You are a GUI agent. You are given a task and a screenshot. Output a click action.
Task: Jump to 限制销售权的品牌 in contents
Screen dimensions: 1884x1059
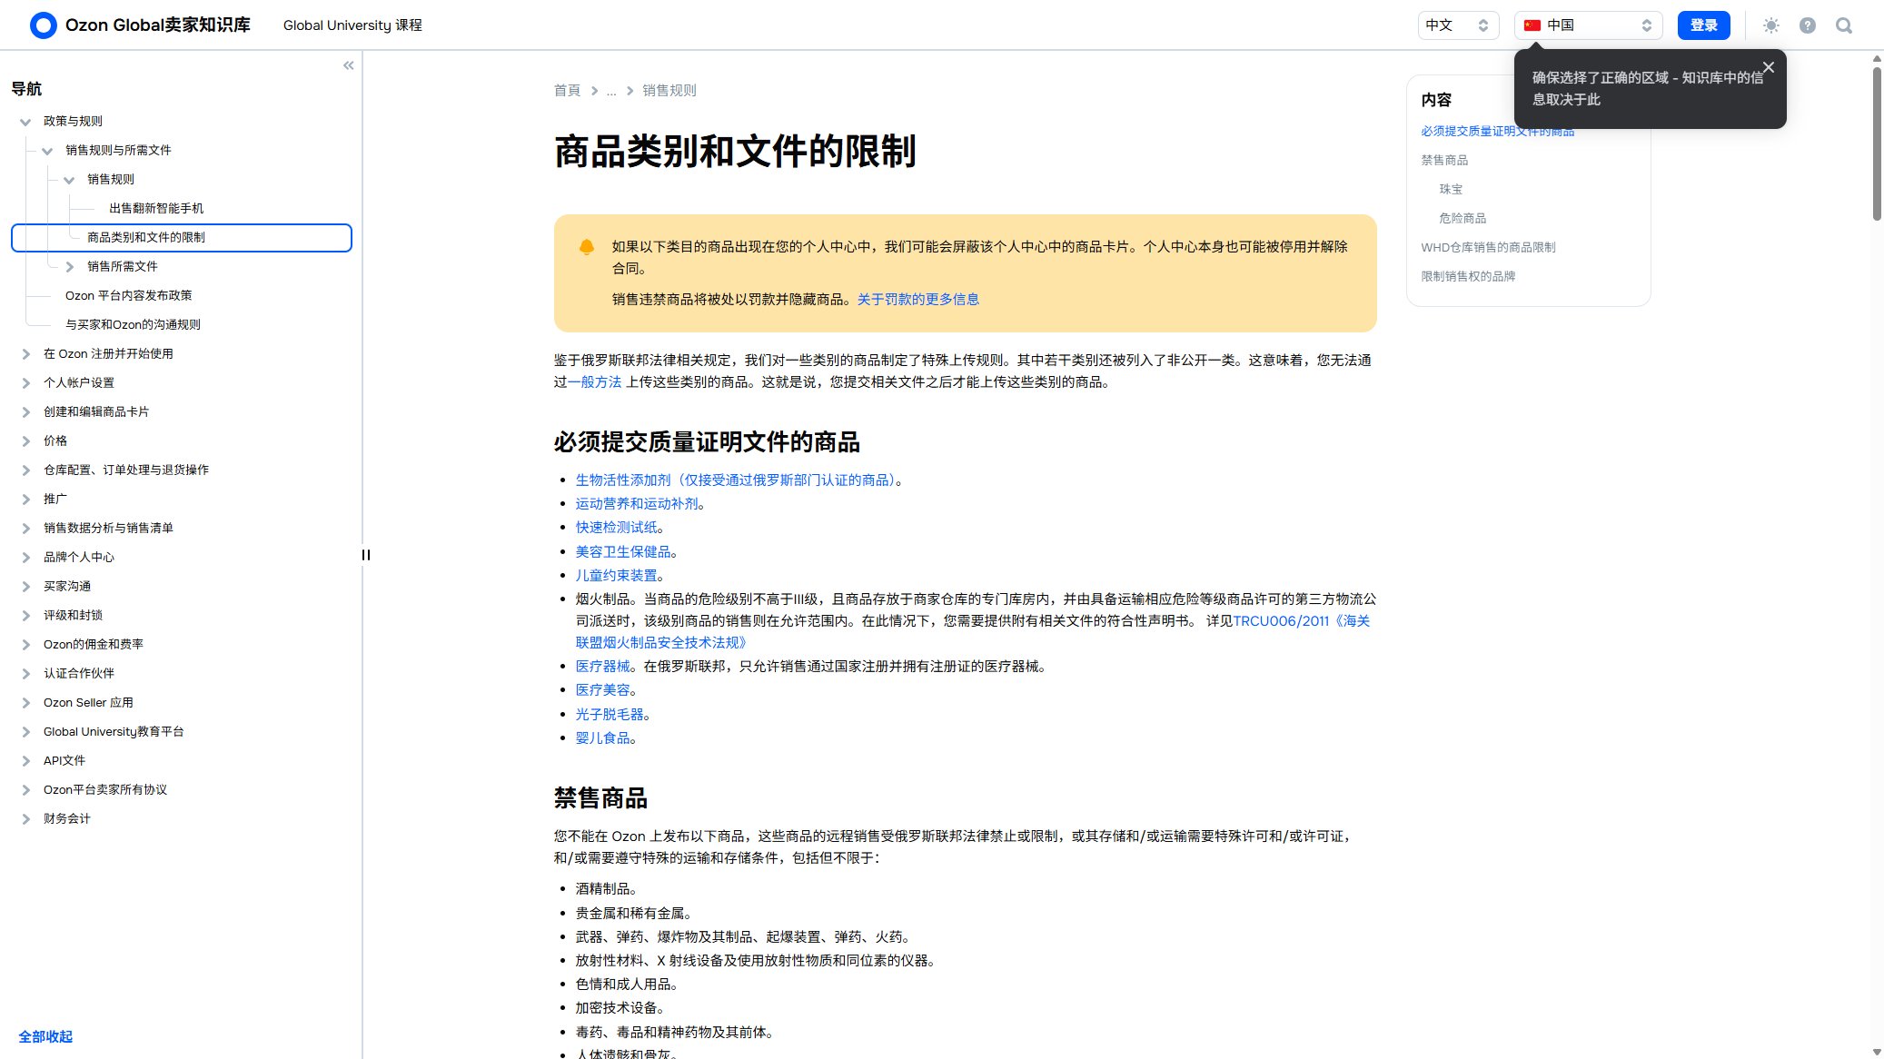click(x=1468, y=276)
